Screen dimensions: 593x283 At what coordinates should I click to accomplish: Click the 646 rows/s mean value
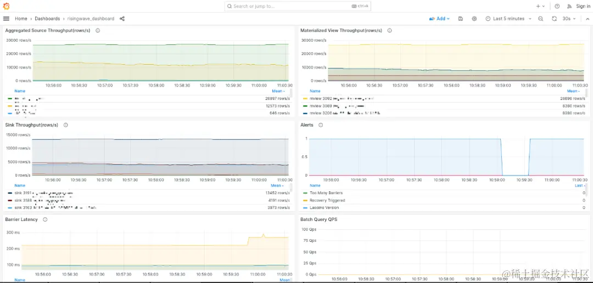pos(279,113)
